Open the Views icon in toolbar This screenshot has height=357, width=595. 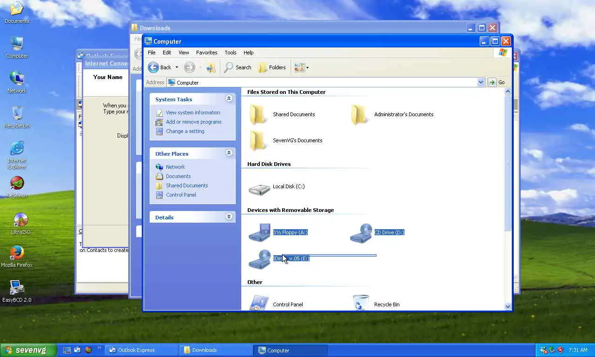(299, 67)
